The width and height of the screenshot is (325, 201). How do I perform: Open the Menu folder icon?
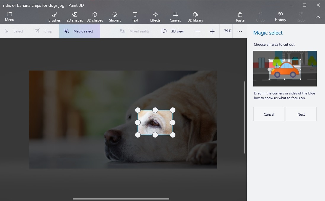coord(9,14)
